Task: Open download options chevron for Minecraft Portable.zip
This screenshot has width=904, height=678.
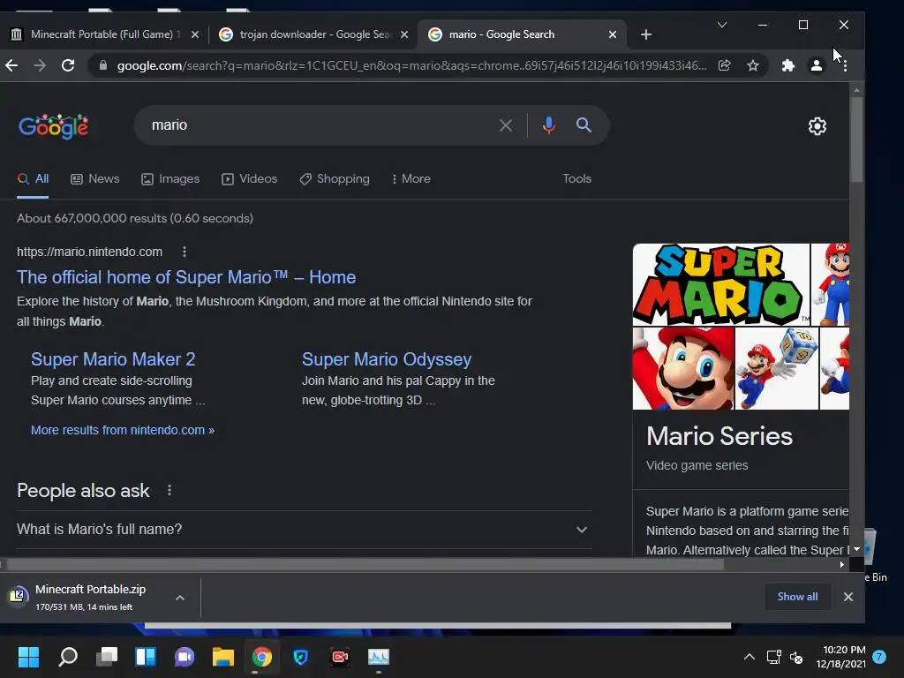Action: tap(180, 598)
